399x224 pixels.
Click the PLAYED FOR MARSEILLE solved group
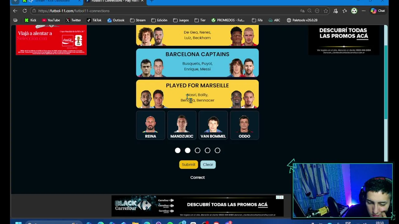(197, 94)
